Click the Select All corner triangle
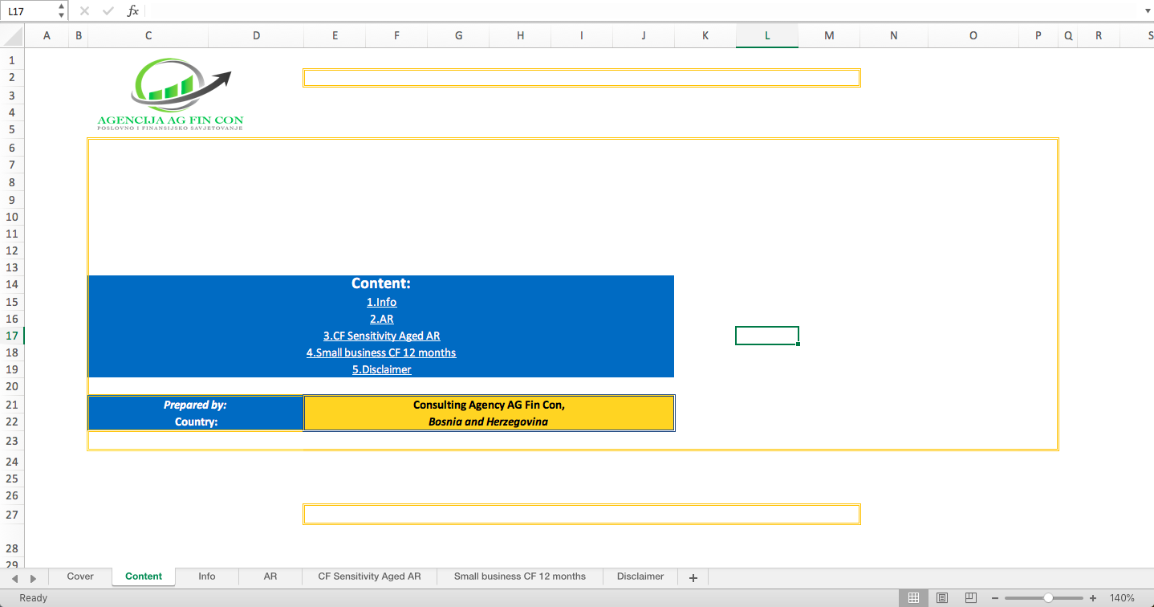Image resolution: width=1154 pixels, height=607 pixels. (x=13, y=35)
